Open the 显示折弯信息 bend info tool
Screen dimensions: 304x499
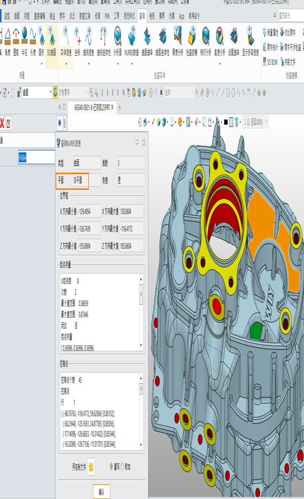coord(250,41)
